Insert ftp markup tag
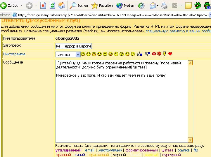 pyautogui.click(x=196, y=150)
